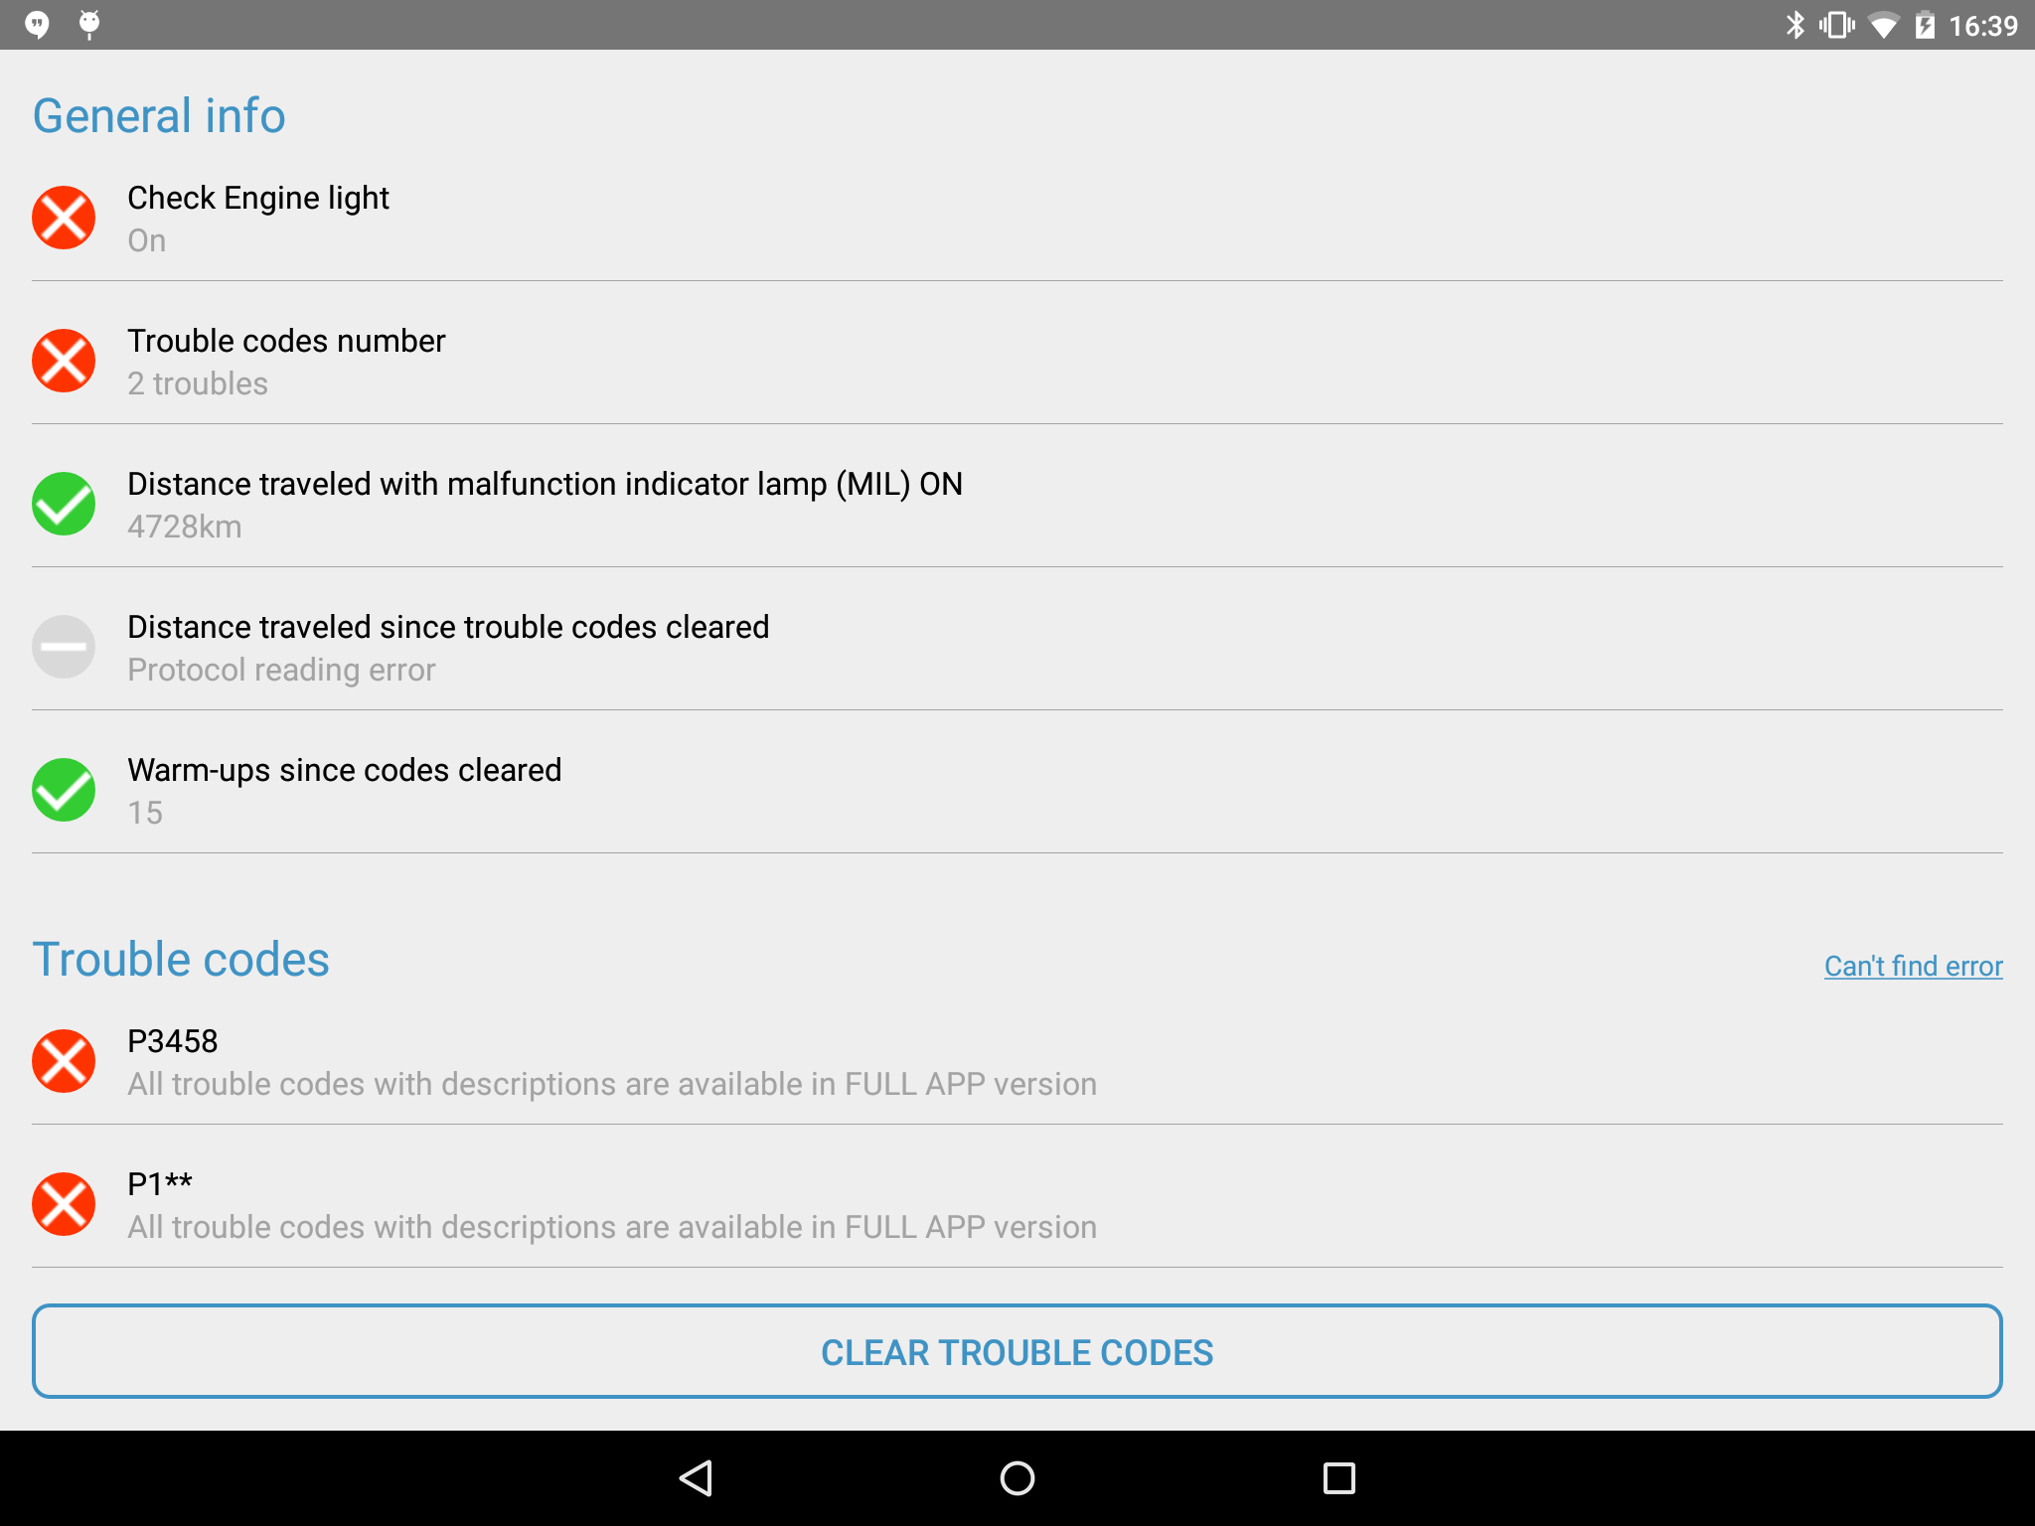Select the P1** trouble code row
This screenshot has height=1526, width=2035.
tap(1017, 1204)
